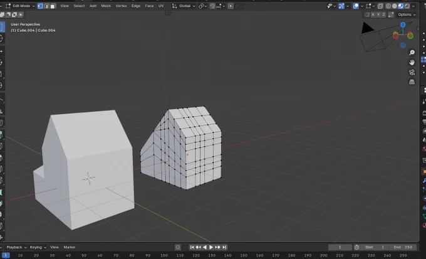Switch perspective/orthographic grid icon
The height and width of the screenshot is (259, 426).
[412, 82]
